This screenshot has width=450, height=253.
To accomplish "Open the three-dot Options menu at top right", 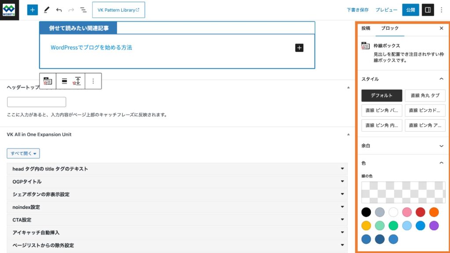I will point(442,10).
